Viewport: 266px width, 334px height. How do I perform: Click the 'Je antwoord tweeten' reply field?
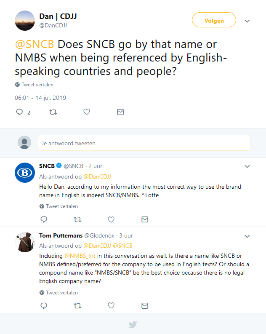144,143
